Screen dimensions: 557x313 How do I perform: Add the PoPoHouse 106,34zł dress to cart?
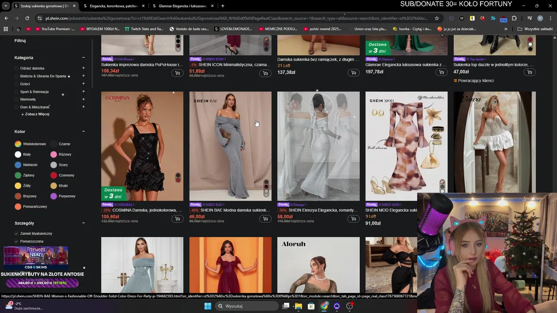[178, 73]
